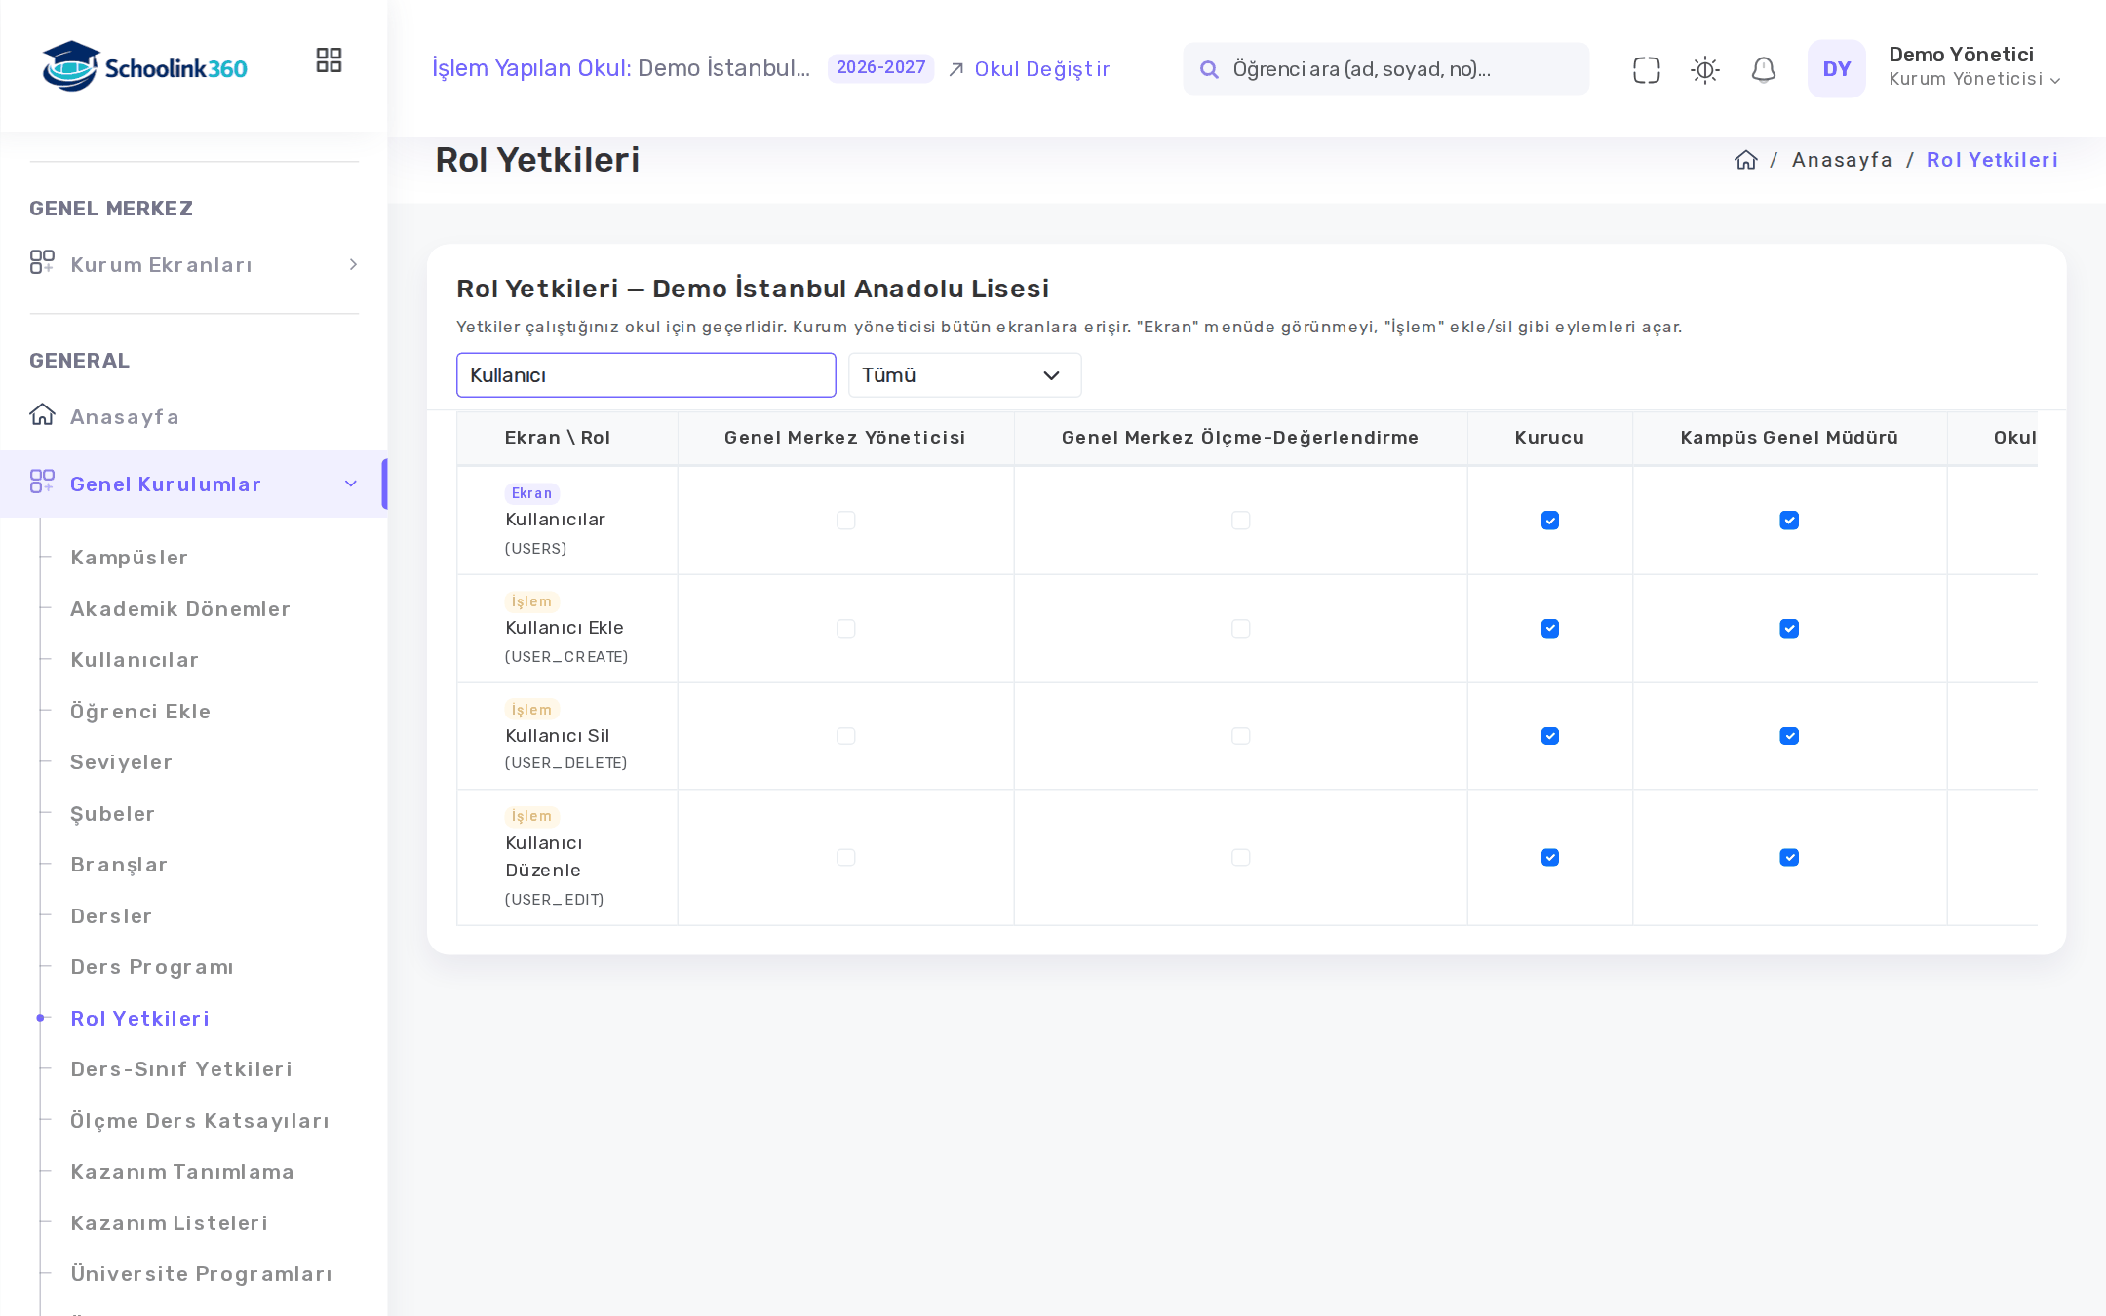Open notifications bell icon
The image size is (2106, 1316).
pos(1763,69)
